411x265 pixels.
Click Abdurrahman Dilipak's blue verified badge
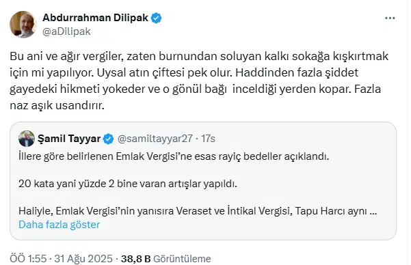[157, 18]
